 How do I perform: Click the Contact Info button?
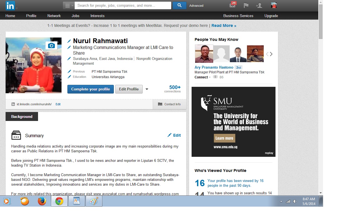pos(169,104)
